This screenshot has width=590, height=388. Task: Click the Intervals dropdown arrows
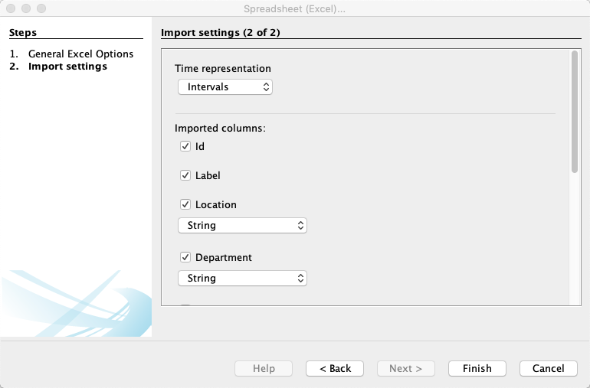tap(266, 86)
